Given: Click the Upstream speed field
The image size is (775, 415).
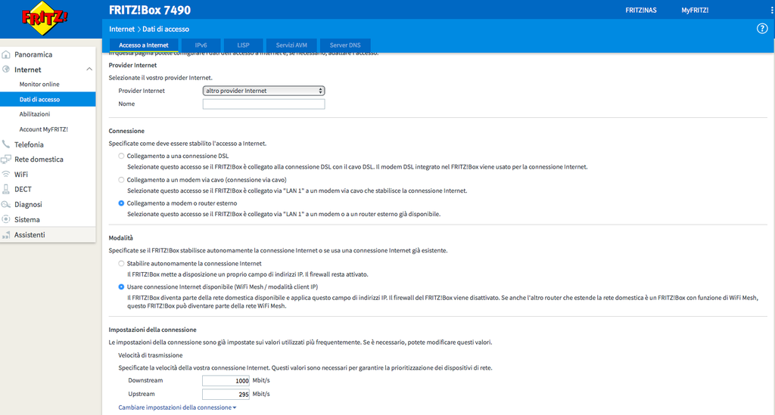Looking at the screenshot, I should point(226,395).
